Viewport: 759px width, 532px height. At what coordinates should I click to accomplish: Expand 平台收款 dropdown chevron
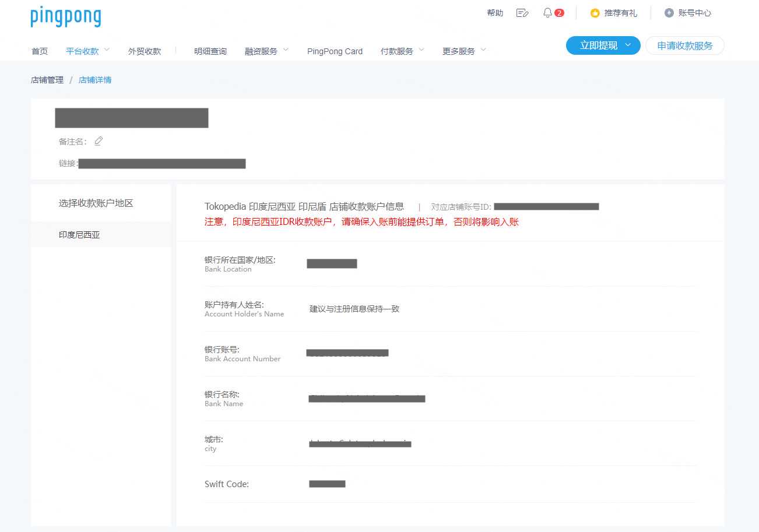click(x=107, y=50)
